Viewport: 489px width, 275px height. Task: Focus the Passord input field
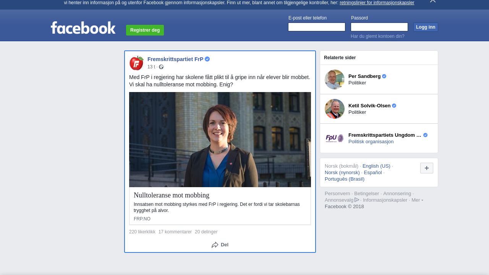click(379, 27)
